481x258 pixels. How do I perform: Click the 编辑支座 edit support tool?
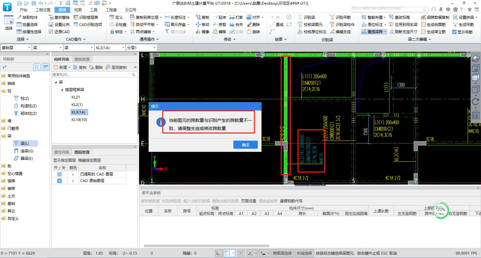coord(340,32)
